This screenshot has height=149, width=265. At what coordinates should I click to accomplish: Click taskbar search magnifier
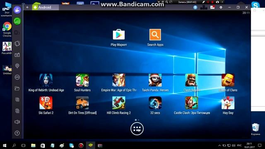tap(14, 145)
